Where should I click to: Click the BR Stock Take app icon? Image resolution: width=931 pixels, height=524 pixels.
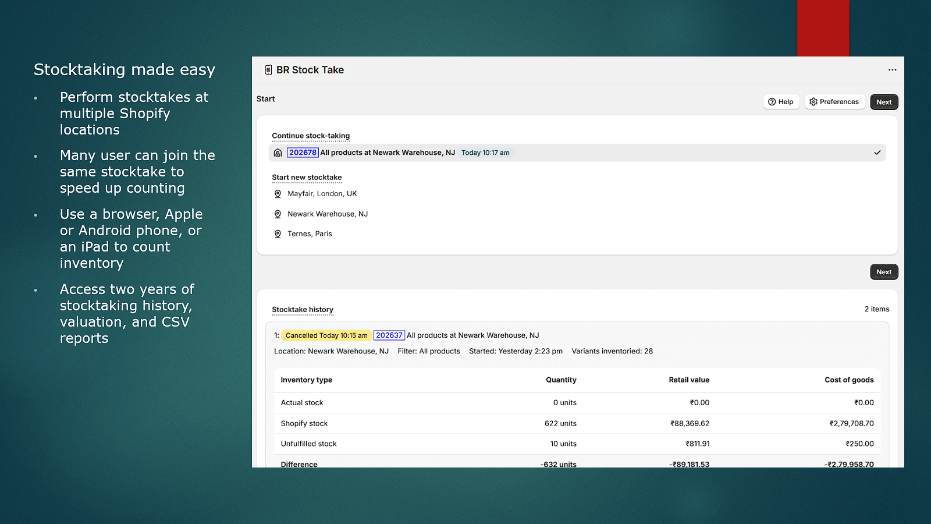[268, 70]
